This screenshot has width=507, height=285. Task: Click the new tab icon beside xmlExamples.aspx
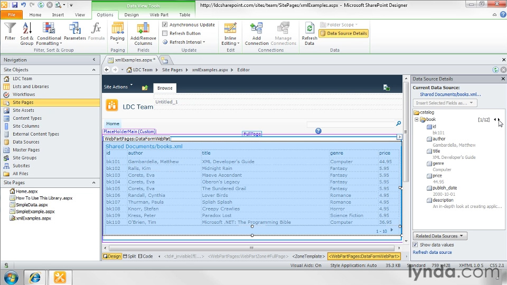tap(165, 60)
